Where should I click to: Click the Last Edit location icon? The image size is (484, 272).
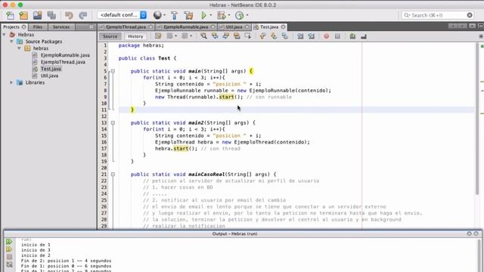coord(158,36)
